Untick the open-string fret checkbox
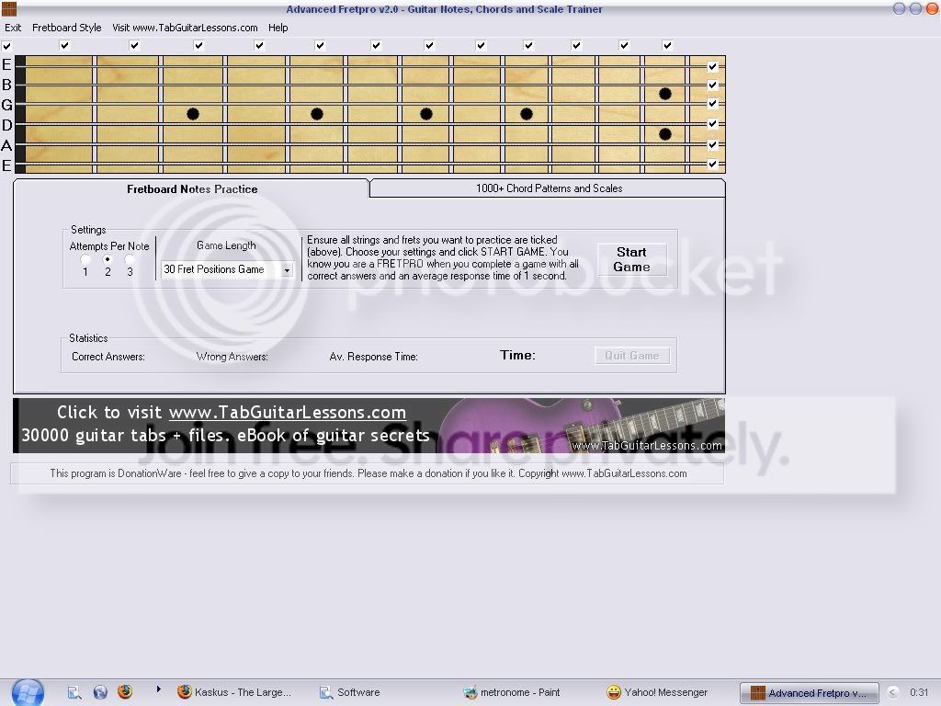The width and height of the screenshot is (941, 706). 6,46
